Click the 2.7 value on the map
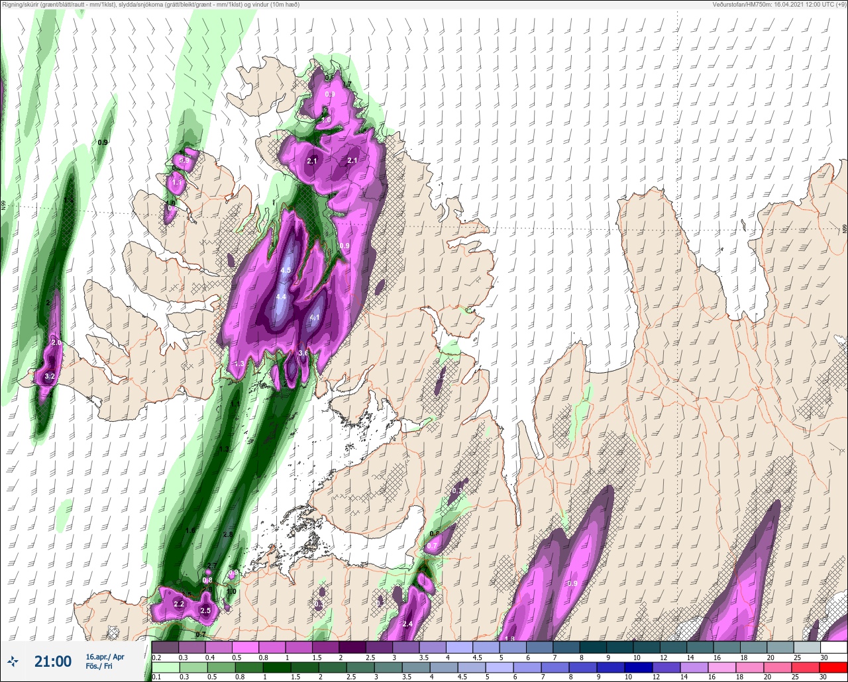The width and height of the screenshot is (848, 682). [212, 565]
